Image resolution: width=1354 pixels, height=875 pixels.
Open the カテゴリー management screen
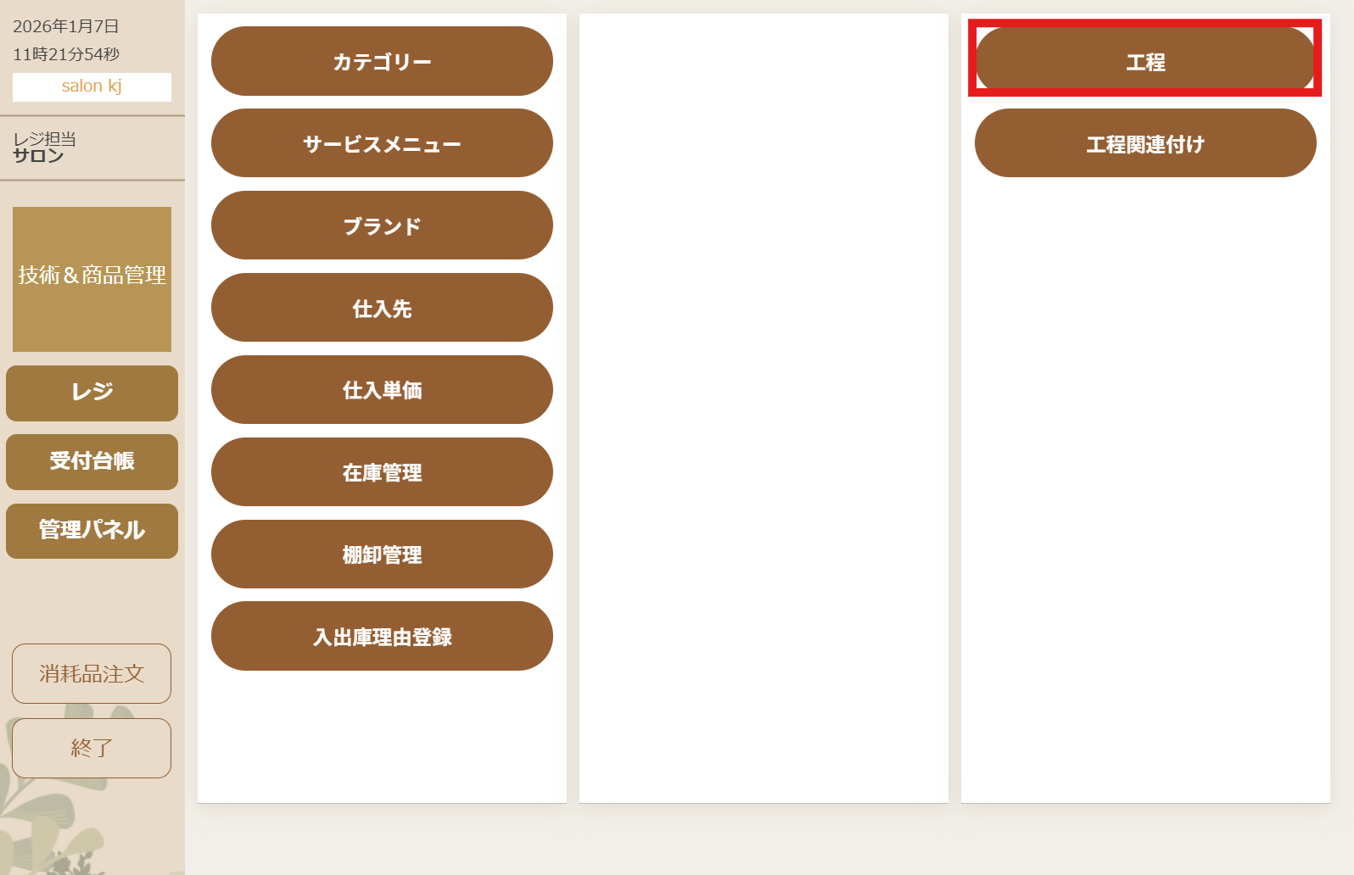pyautogui.click(x=382, y=61)
